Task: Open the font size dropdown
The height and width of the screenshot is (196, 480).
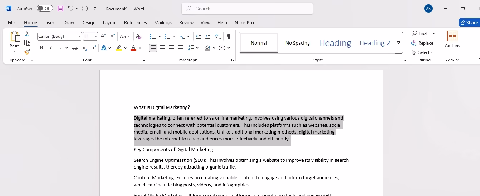Action: tap(95, 36)
